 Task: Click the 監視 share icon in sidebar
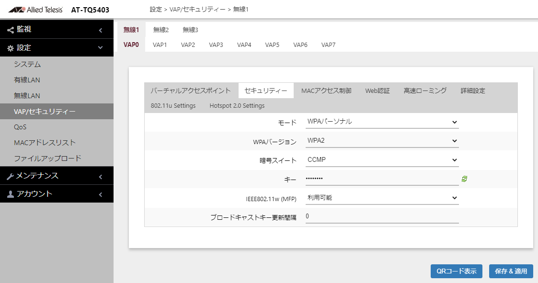tap(10, 30)
